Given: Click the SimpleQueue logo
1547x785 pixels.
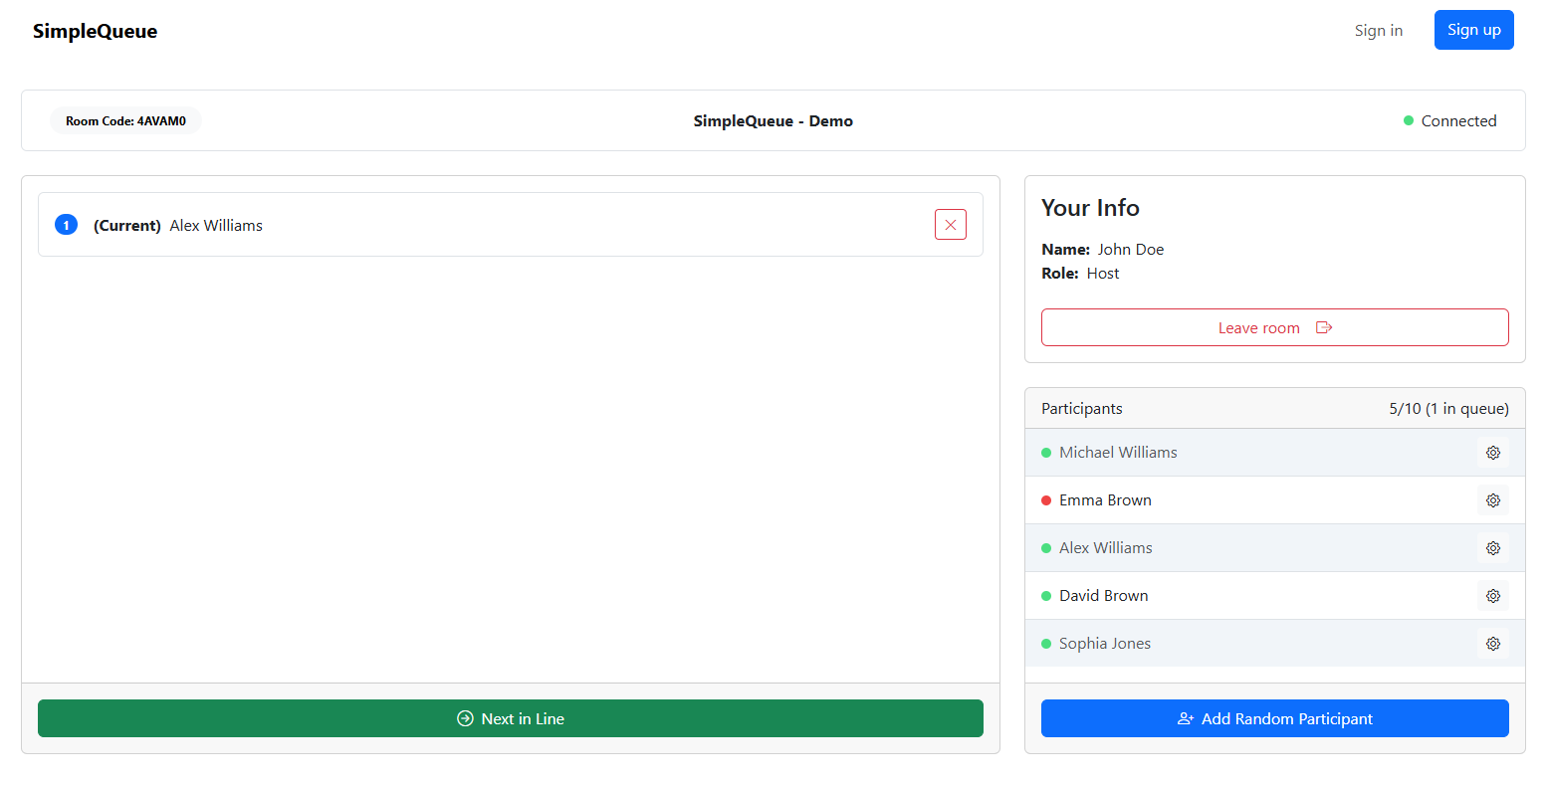Looking at the screenshot, I should 95,30.
